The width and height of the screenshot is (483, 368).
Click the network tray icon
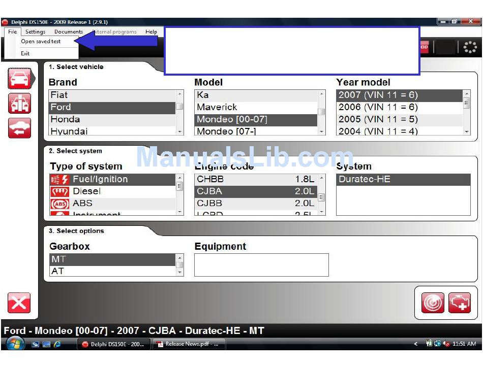point(437,344)
